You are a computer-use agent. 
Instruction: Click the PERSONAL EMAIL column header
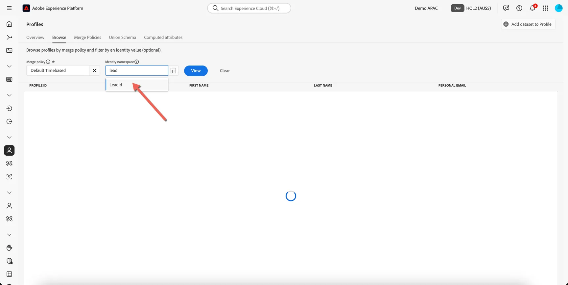click(x=452, y=85)
